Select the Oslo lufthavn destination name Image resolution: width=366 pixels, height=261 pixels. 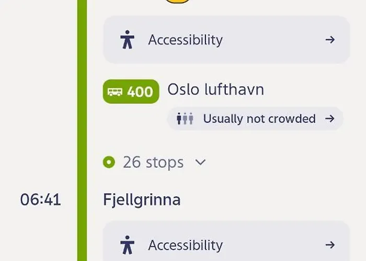215,90
